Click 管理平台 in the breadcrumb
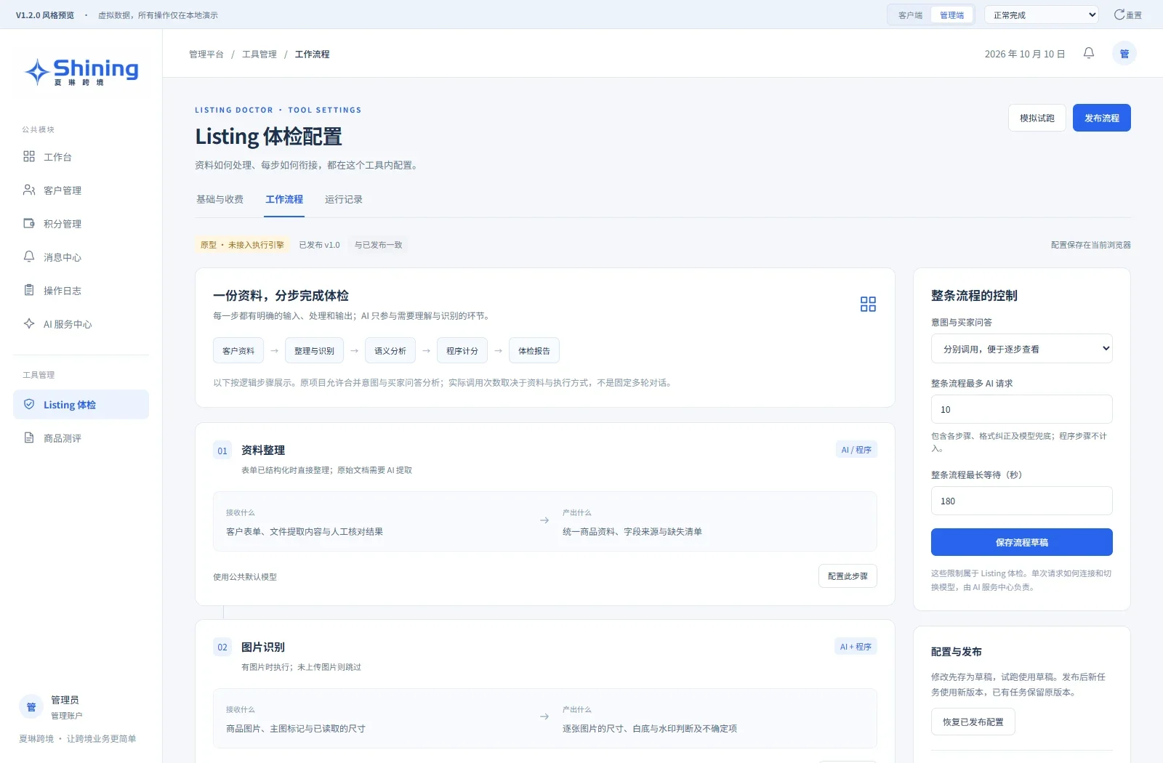 coord(206,54)
